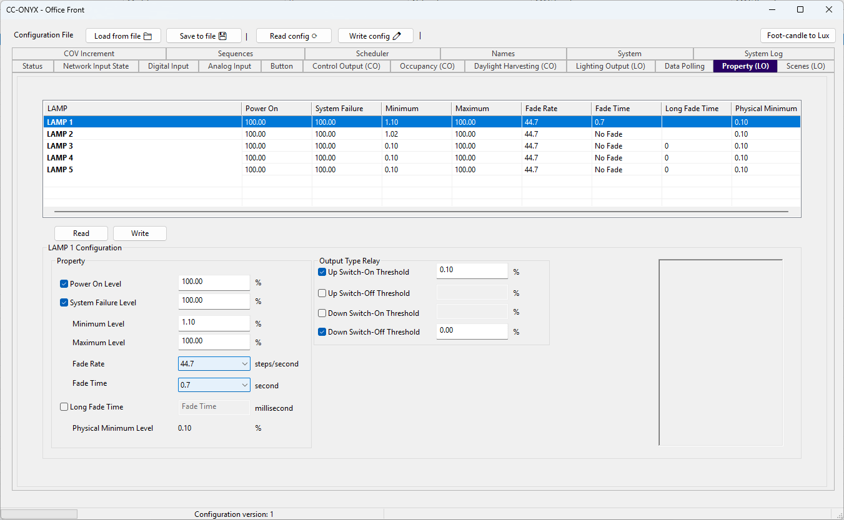Screen dimensions: 844x520
Task: Open the Foot-candle to Lux converter
Action: (798, 36)
